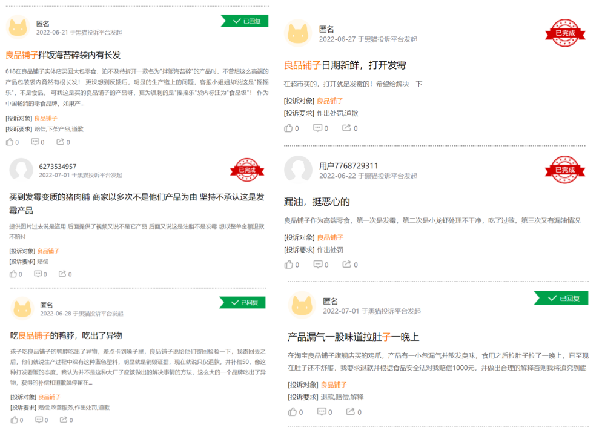Like the 漏油，挺恶心的 complaint
Image resolution: width=602 pixels, height=436 pixels.
pos(292,265)
